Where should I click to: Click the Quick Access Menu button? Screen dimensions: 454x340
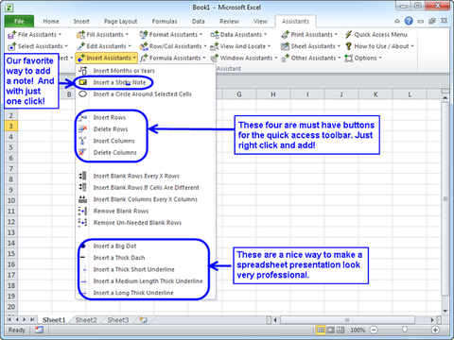point(376,35)
